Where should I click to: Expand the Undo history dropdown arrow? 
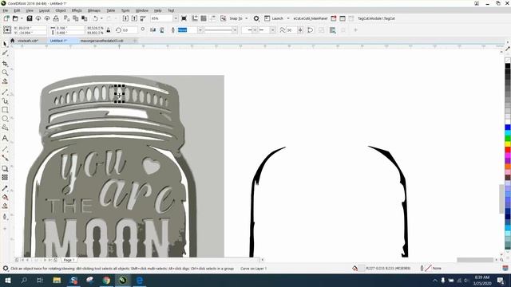(101, 18)
